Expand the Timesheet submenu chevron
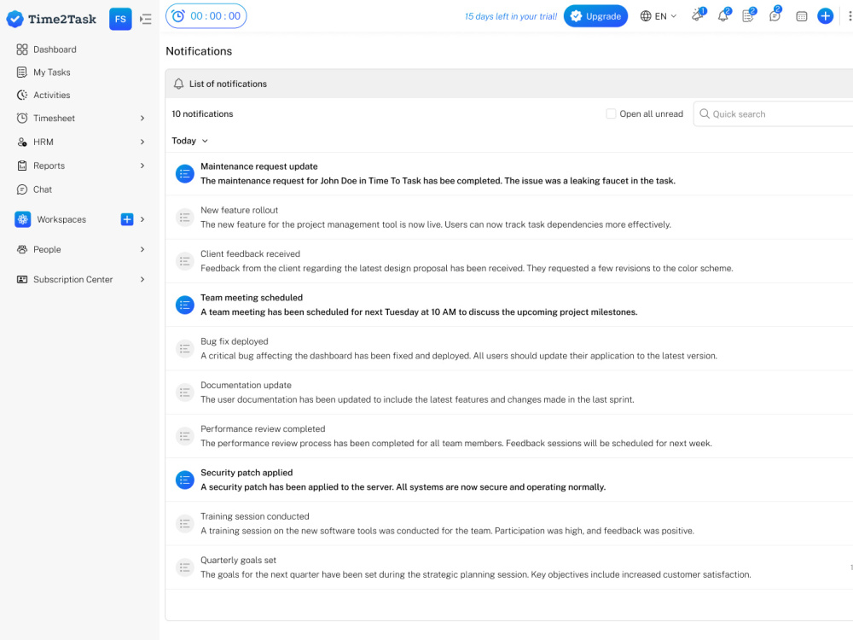This screenshot has height=640, width=853. (x=142, y=118)
